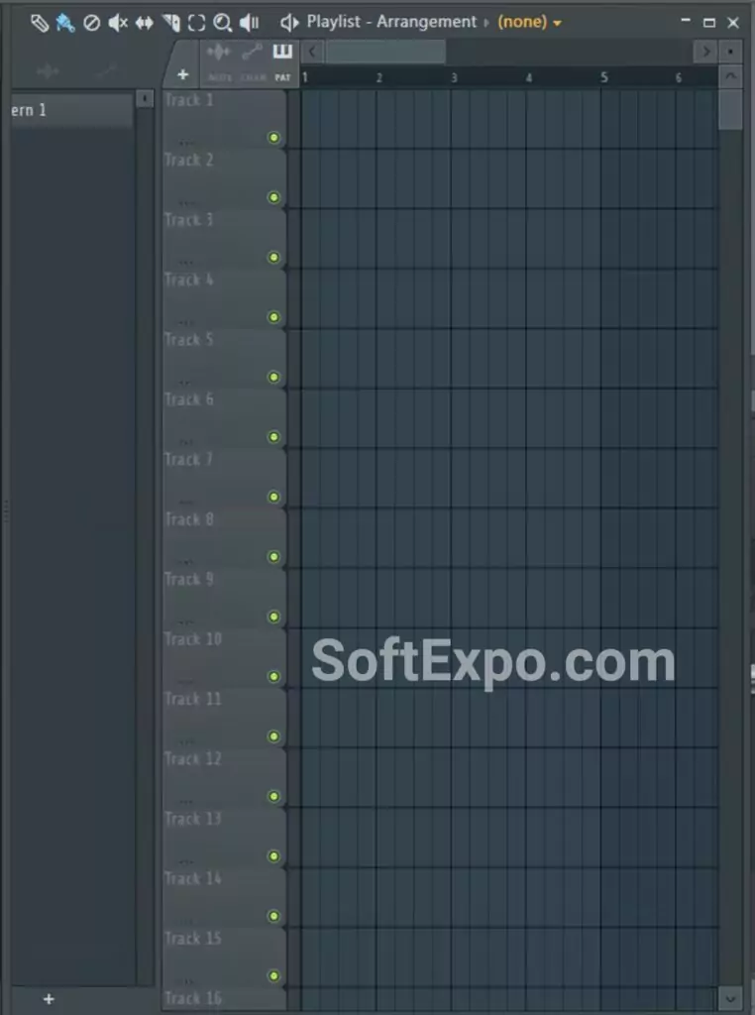Mute Track 4 with its green LED
Screen dimensions: 755x1015
pyautogui.click(x=273, y=317)
